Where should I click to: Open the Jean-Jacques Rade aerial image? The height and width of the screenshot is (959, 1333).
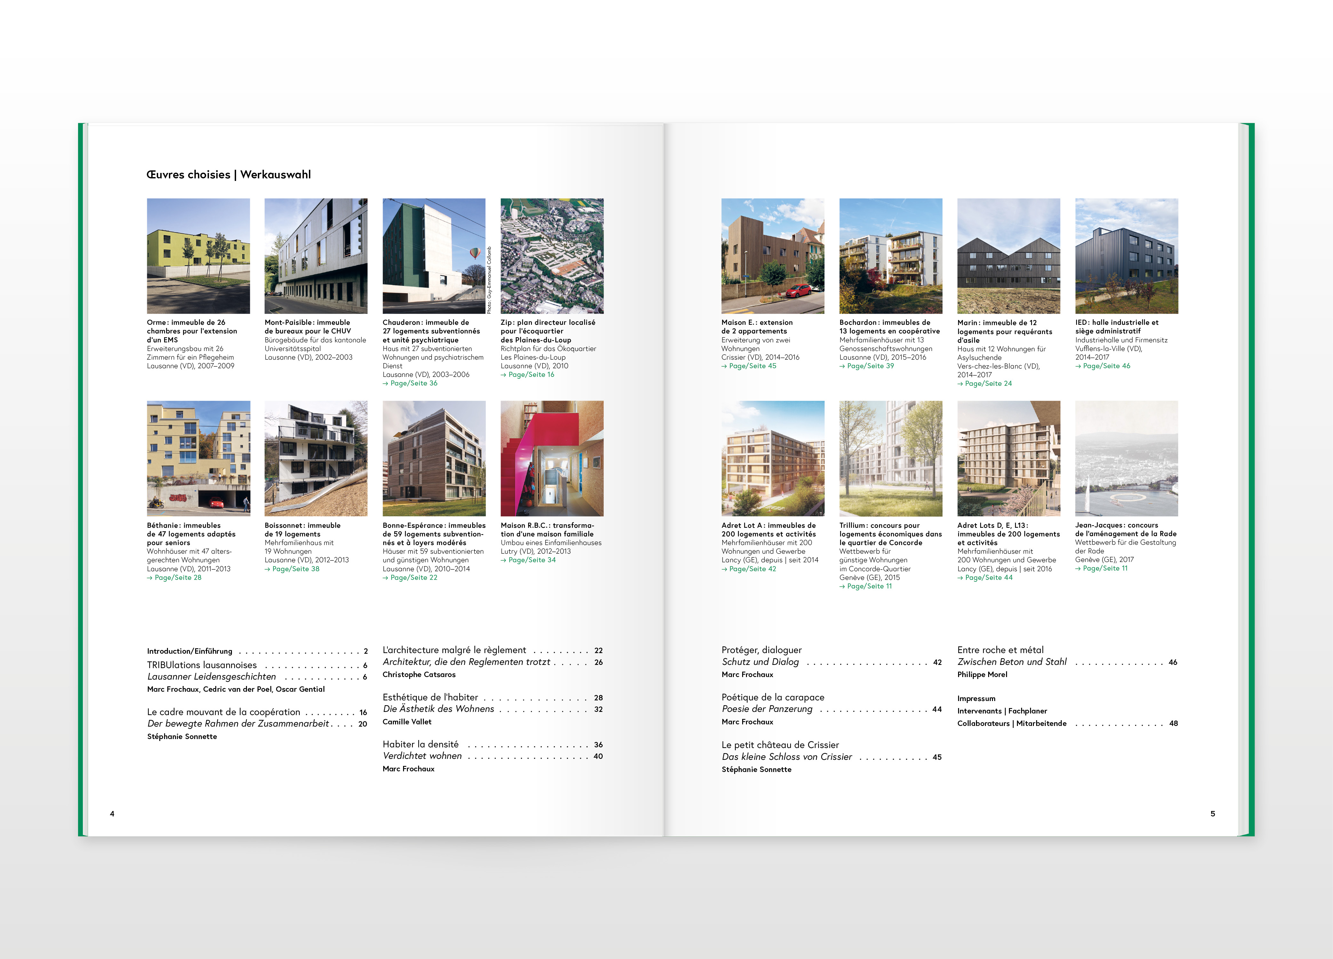(x=1126, y=458)
